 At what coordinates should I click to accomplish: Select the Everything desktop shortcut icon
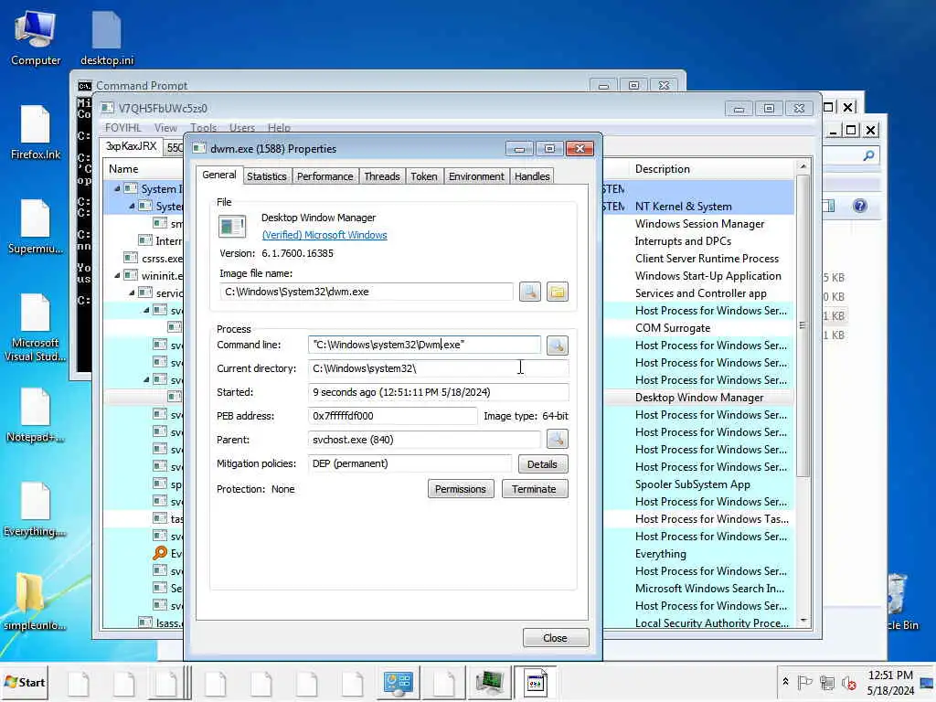coord(36,509)
